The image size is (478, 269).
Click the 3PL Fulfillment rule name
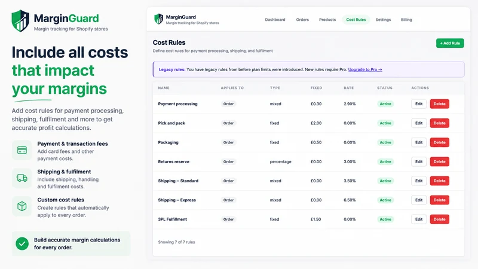tap(173, 219)
